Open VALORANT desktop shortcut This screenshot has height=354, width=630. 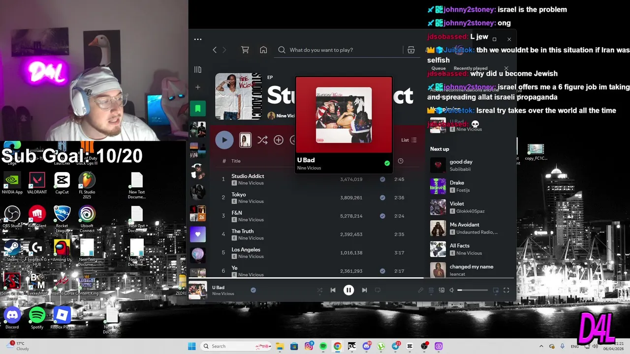coord(37,183)
